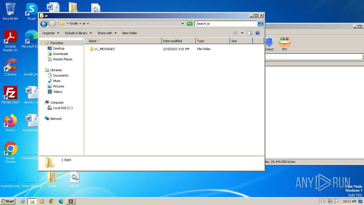
Task: Click the volume speaker tray icon
Action: (323, 201)
